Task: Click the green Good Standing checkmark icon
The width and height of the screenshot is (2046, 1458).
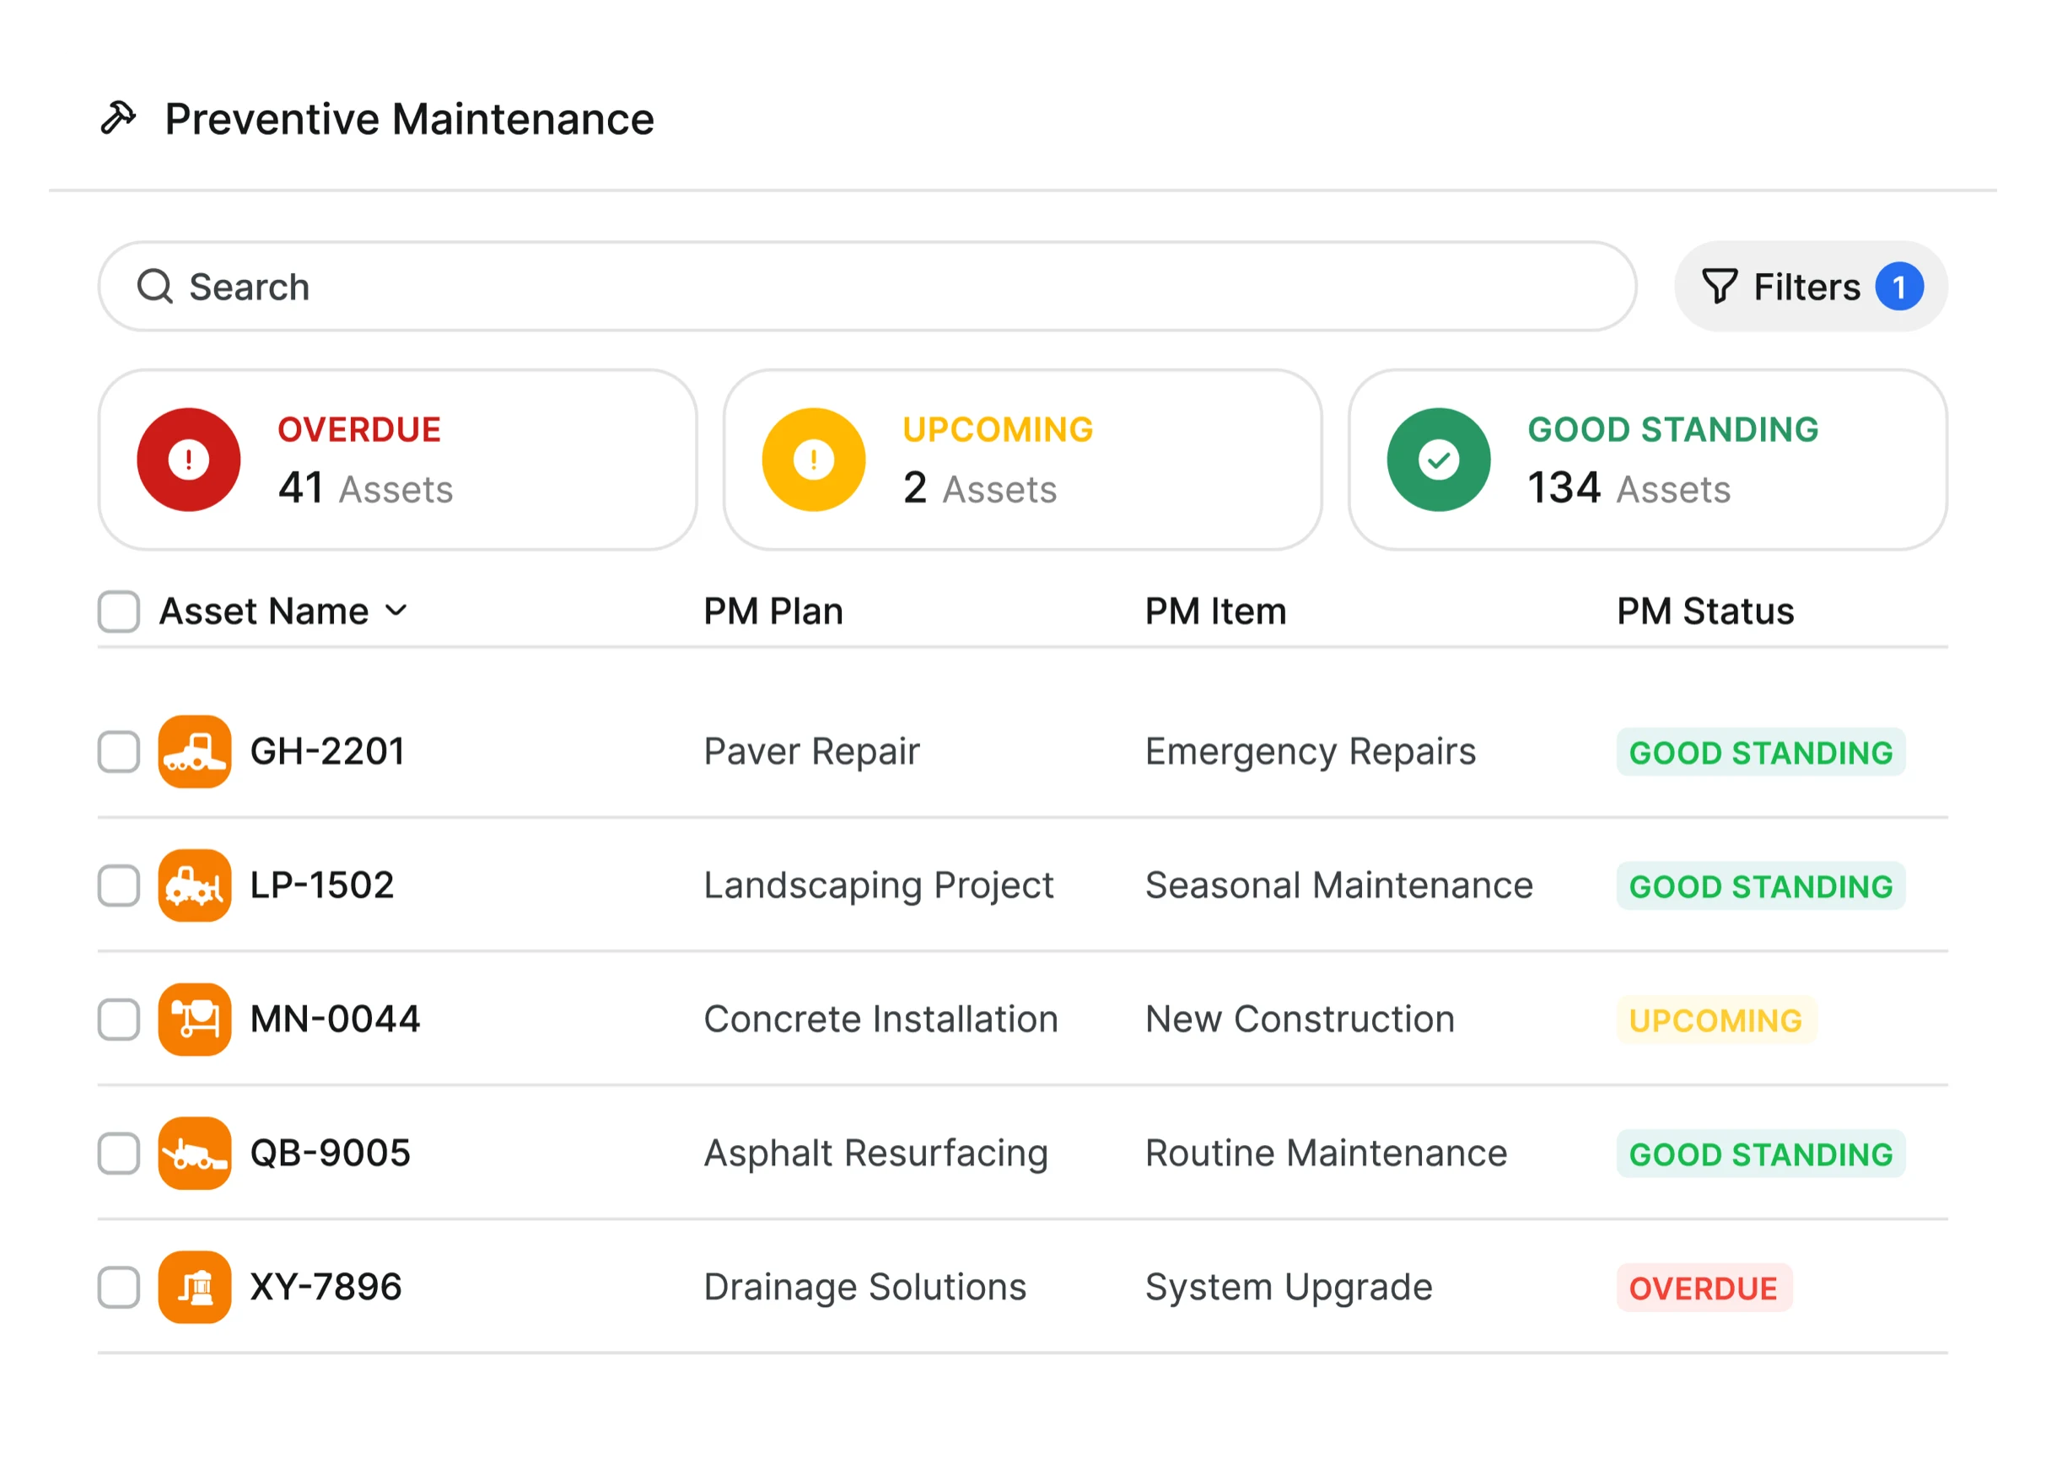Action: [1438, 460]
